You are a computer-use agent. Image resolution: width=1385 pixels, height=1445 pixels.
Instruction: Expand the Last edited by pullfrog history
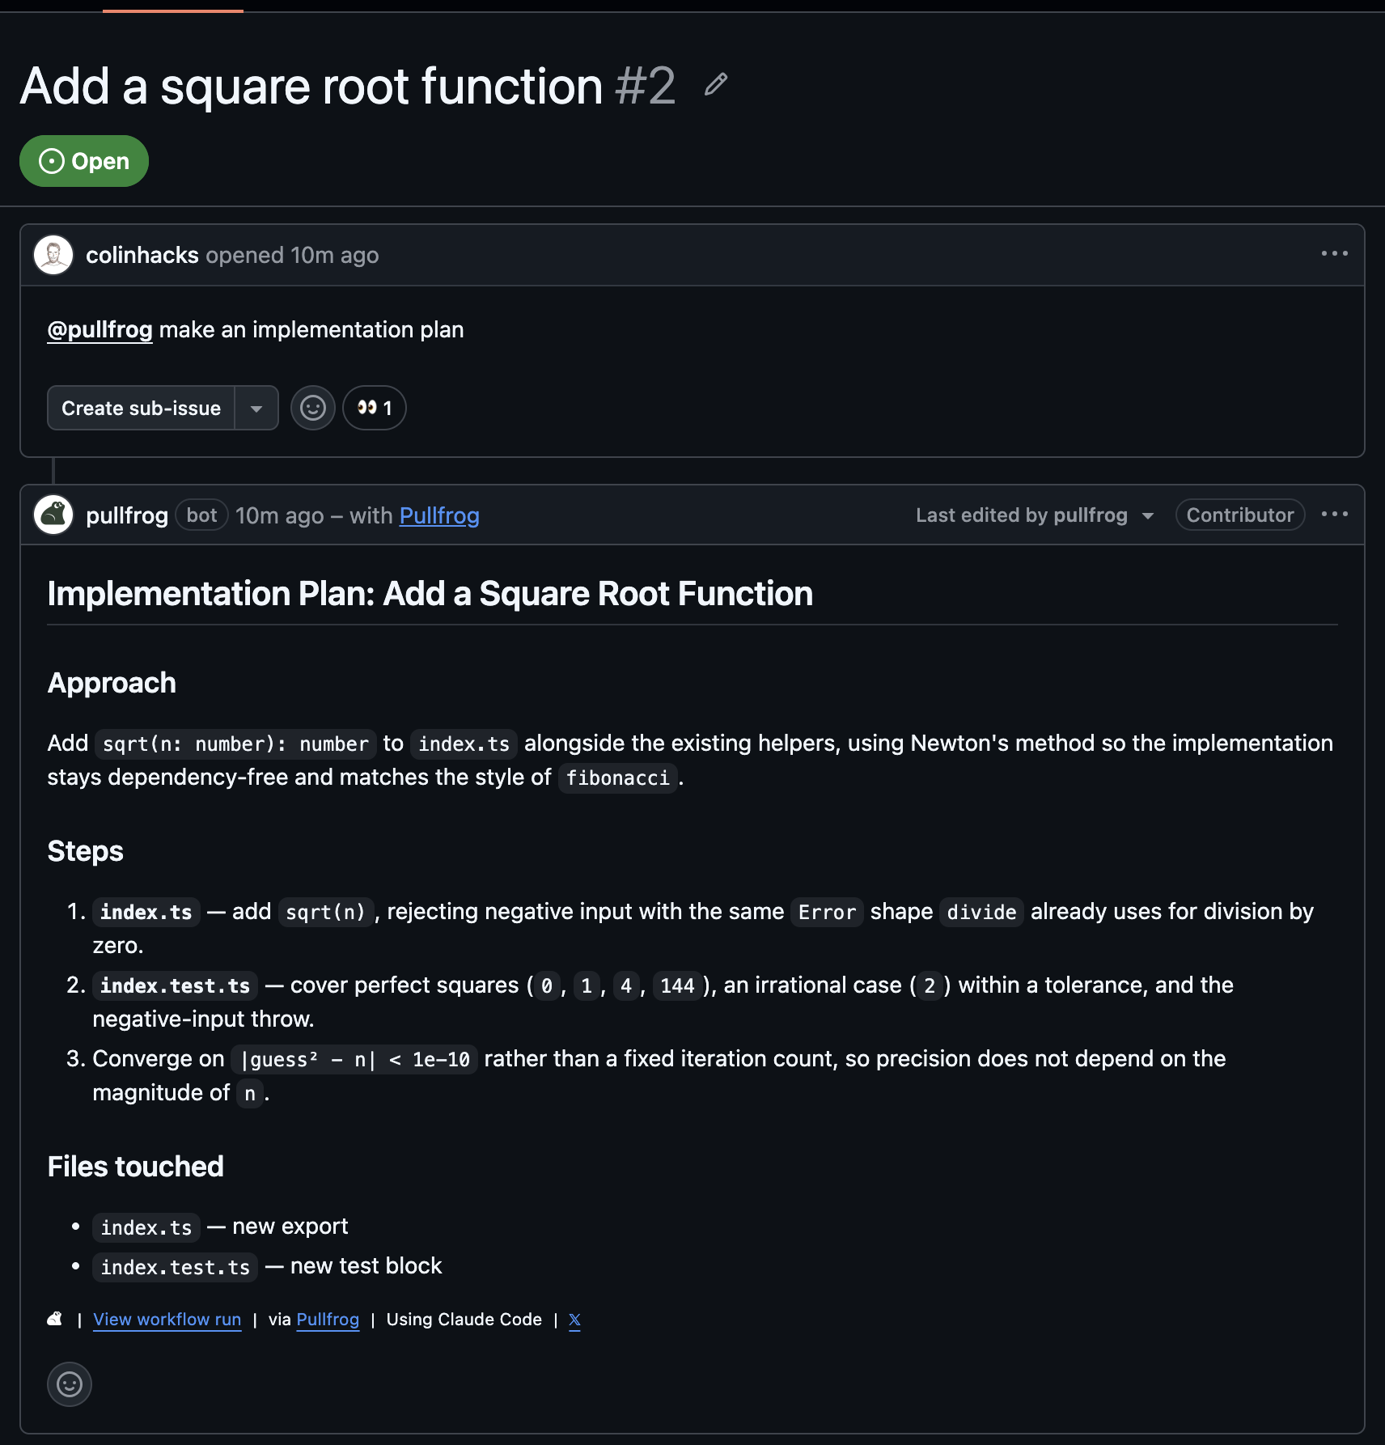click(x=1035, y=515)
